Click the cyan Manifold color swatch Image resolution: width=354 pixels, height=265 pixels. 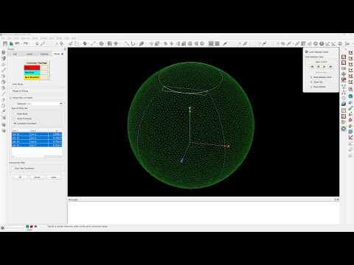click(32, 72)
